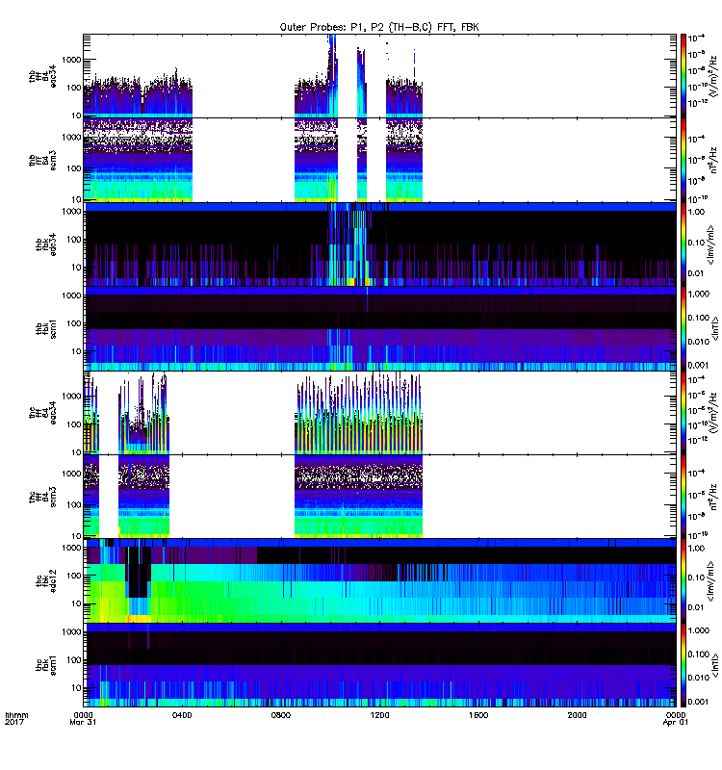Click the '2000' time axis label
The width and height of the screenshot is (722, 770).
click(577, 715)
